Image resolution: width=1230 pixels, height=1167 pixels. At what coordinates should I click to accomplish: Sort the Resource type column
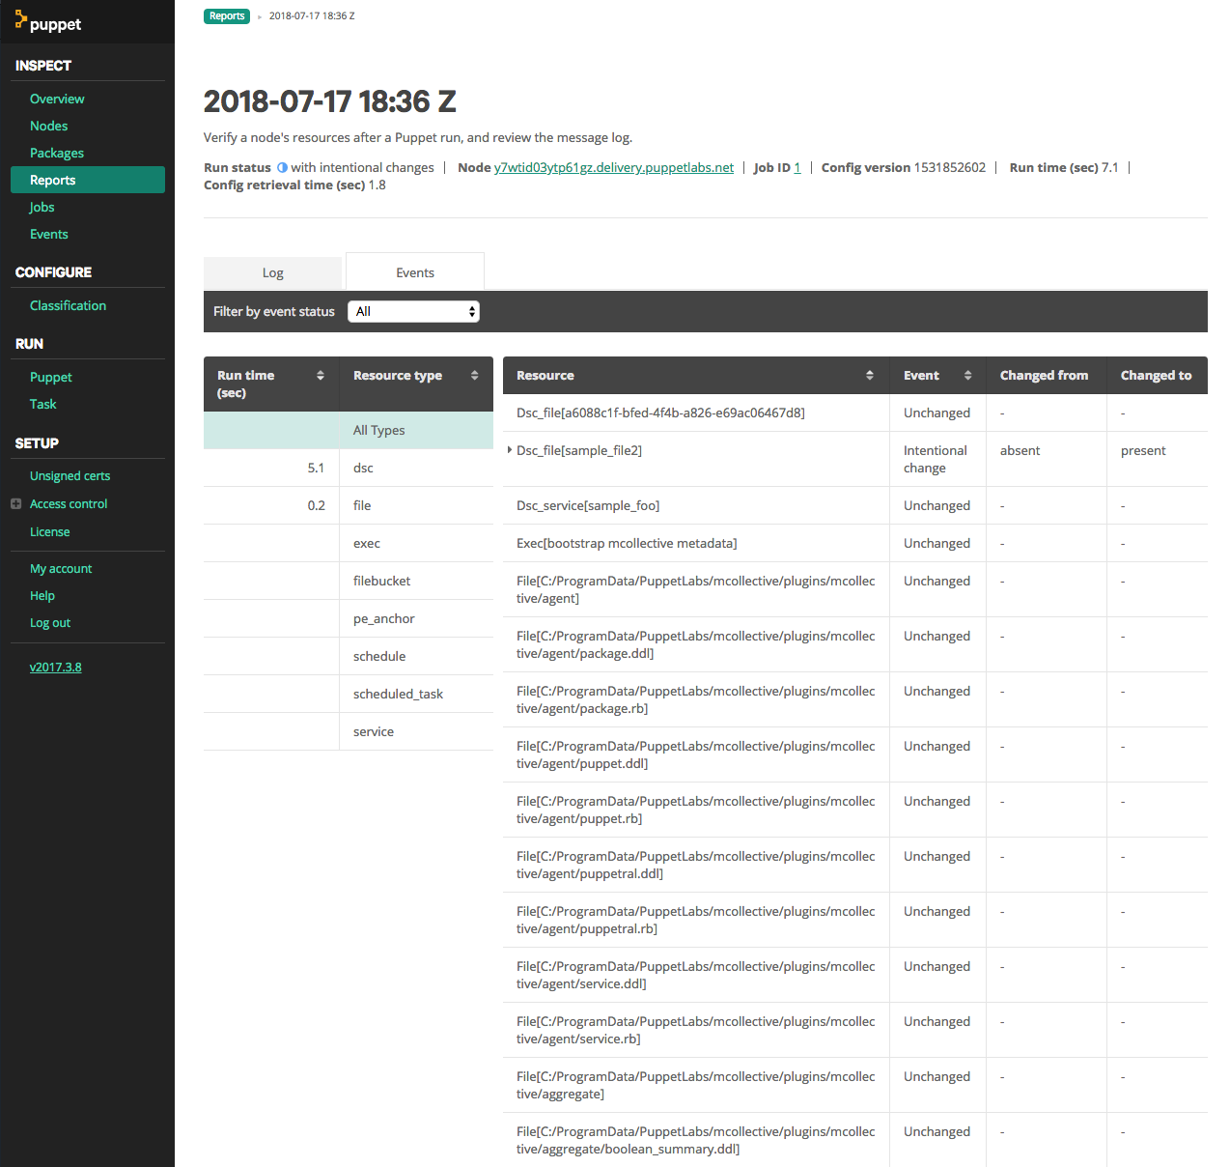tap(474, 375)
